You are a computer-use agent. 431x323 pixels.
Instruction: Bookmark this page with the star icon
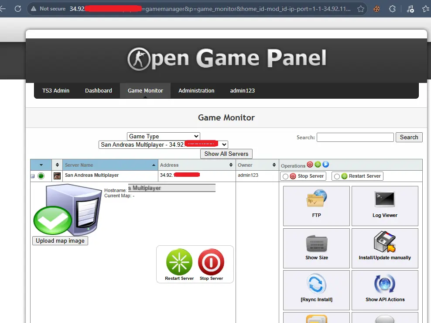(361, 9)
